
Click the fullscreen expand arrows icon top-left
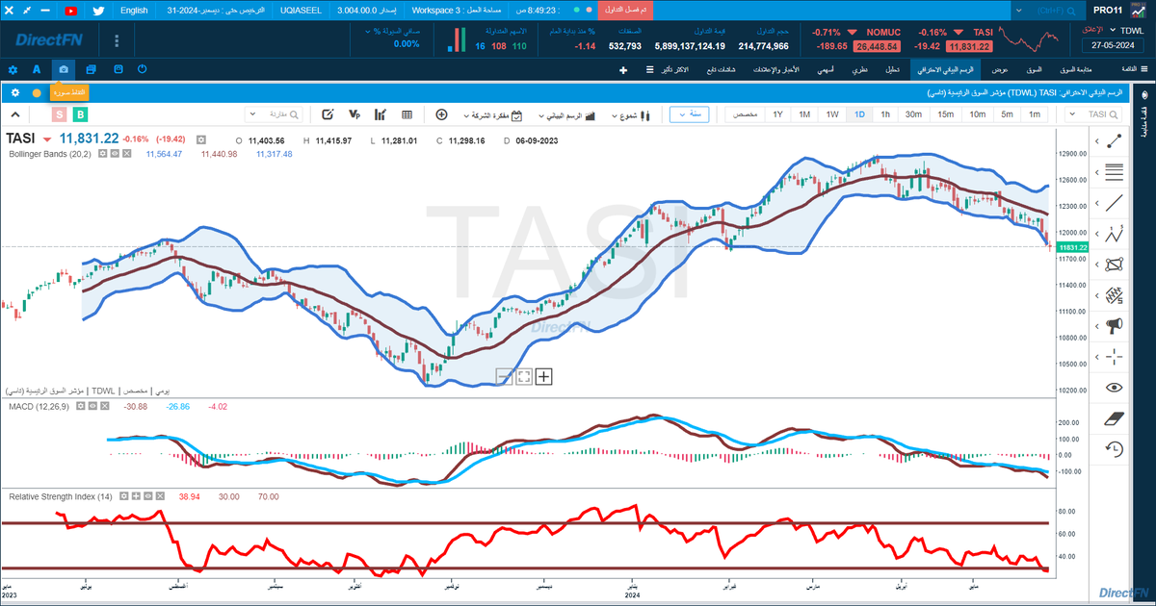coord(25,10)
